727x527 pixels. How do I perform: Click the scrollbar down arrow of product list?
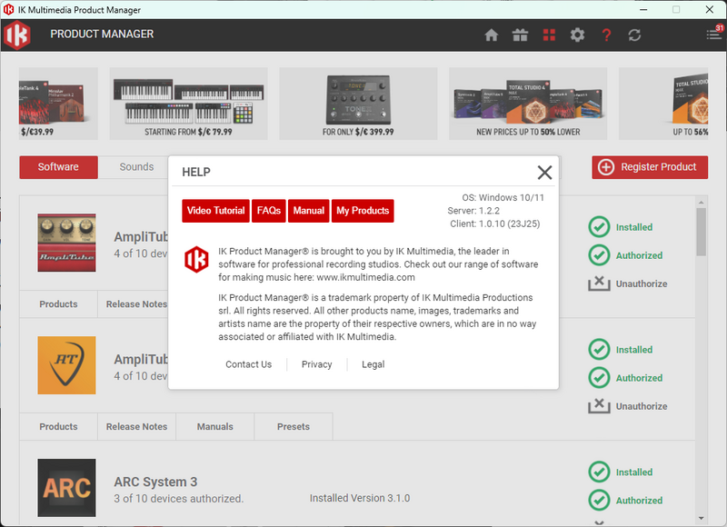pyautogui.click(x=701, y=518)
